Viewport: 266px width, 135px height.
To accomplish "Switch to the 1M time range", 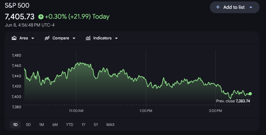I will [42, 125].
